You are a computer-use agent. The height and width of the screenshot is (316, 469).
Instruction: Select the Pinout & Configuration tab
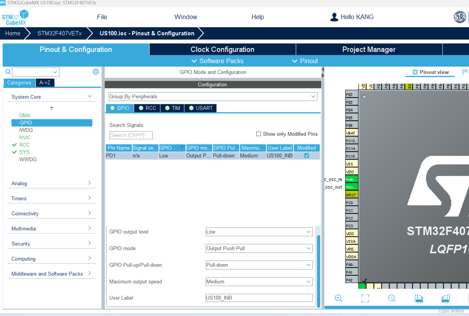point(76,49)
